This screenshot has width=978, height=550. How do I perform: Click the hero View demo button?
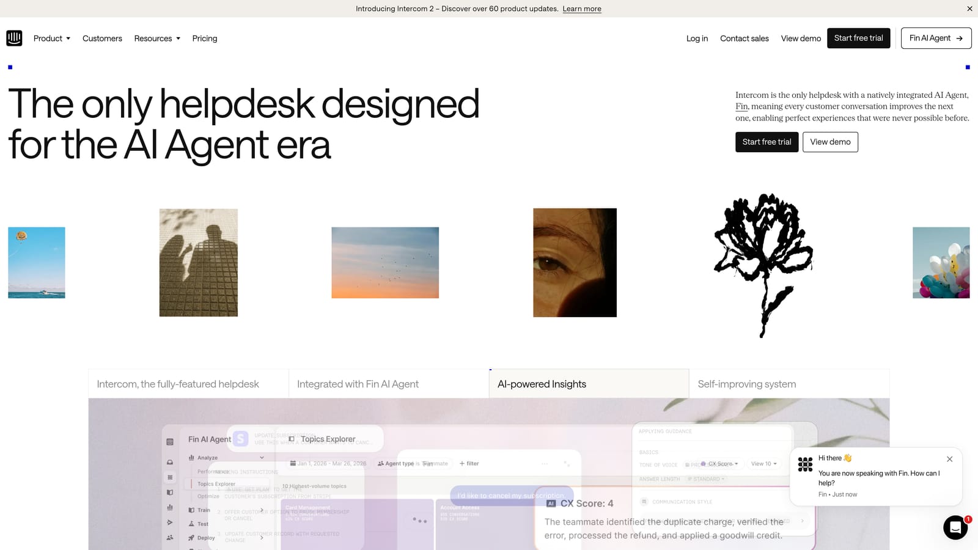pos(830,142)
